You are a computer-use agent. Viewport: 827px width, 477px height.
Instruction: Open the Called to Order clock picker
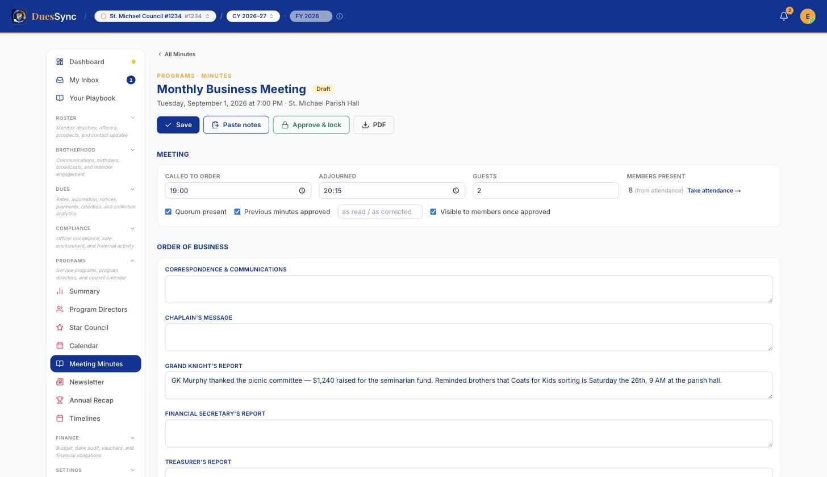pyautogui.click(x=302, y=191)
